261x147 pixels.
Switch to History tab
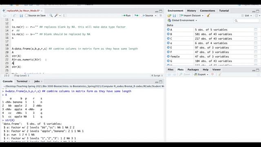[x=192, y=11]
